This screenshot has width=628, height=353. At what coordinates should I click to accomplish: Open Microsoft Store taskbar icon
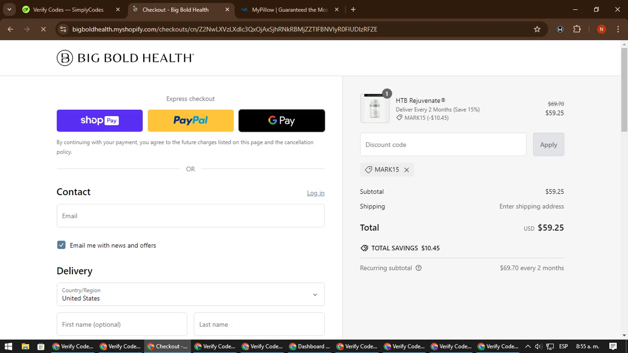pyautogui.click(x=41, y=346)
